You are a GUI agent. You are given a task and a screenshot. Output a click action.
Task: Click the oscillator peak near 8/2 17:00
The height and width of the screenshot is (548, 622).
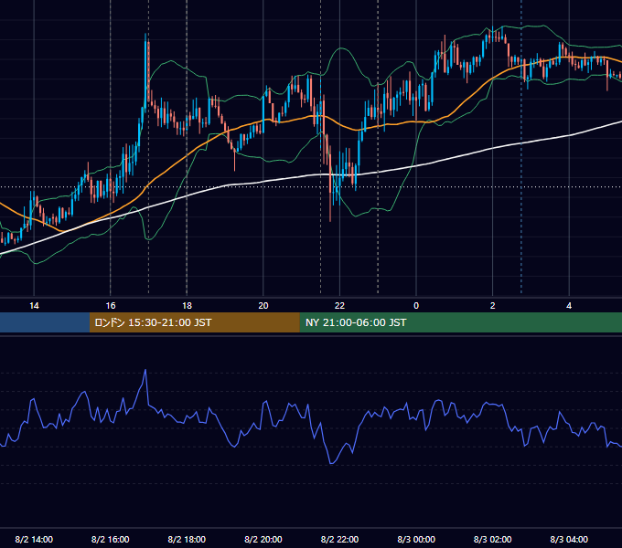point(145,371)
